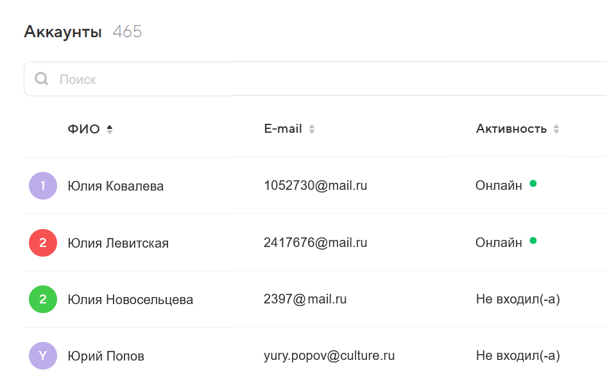Viewport: 607px width, 383px height.
Task: Click the Активность column header label
Action: (x=511, y=129)
